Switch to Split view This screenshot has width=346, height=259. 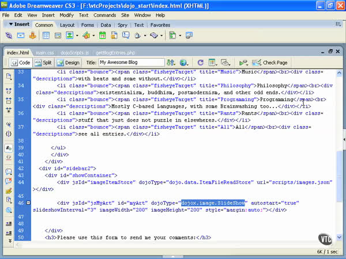44,62
